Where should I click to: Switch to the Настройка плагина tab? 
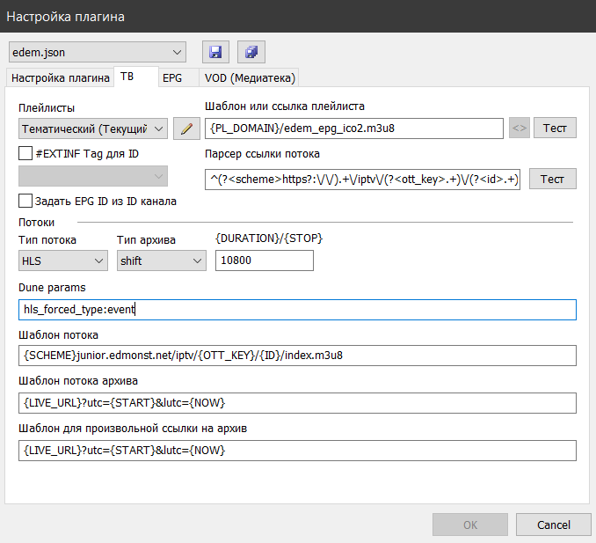pyautogui.click(x=60, y=78)
